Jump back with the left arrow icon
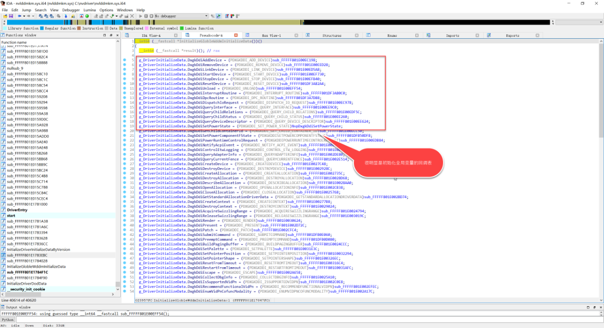The image size is (604, 328). click(x=19, y=16)
